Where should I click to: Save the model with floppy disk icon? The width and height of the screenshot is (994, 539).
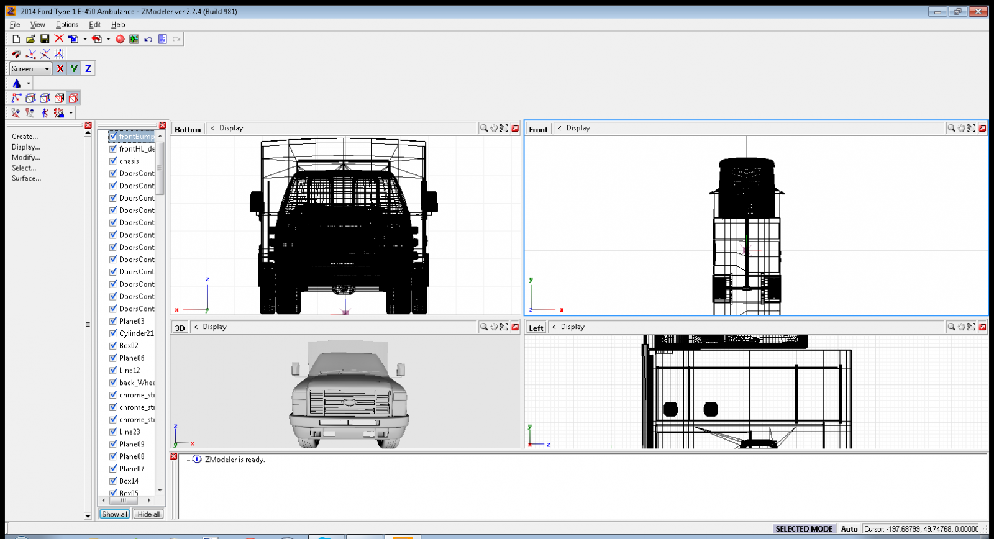pos(45,39)
